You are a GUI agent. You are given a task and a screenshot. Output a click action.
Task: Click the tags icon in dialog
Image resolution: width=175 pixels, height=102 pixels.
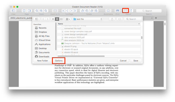[x=119, y=19]
